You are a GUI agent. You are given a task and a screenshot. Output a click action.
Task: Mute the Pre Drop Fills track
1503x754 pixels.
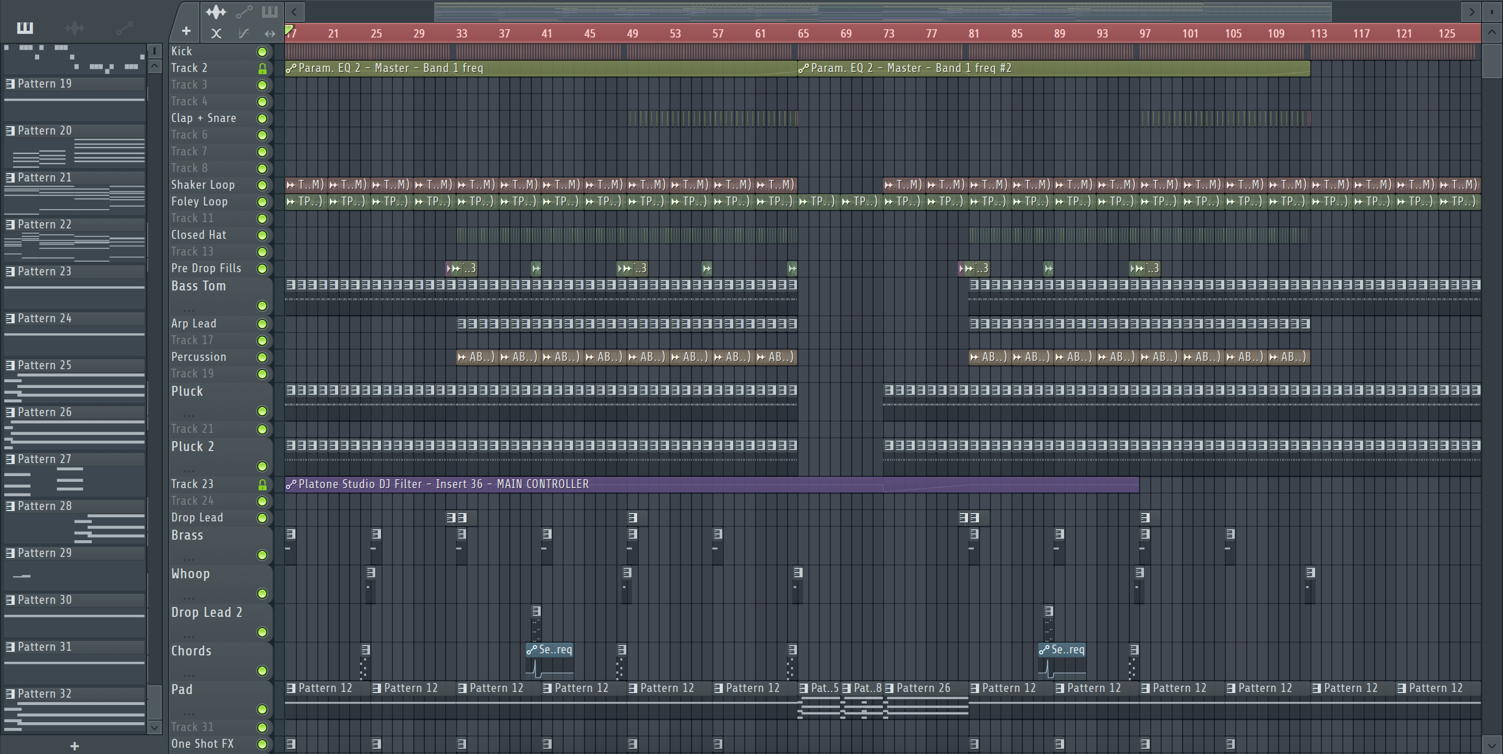coord(263,269)
